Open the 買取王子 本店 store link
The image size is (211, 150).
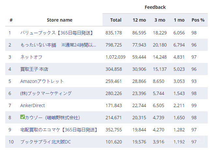34,69
